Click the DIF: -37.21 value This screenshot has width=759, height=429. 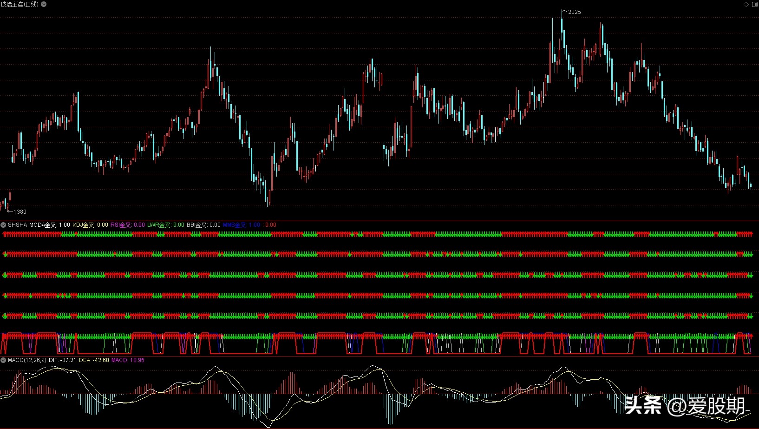tap(62, 360)
